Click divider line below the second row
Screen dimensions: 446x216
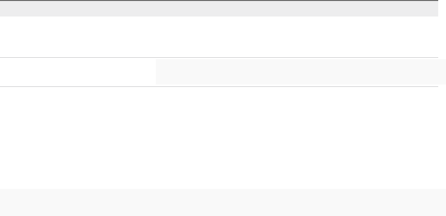click(x=219, y=87)
